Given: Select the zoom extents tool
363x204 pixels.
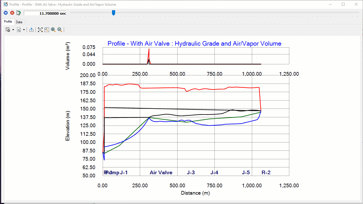Looking at the screenshot, I should [40, 30].
